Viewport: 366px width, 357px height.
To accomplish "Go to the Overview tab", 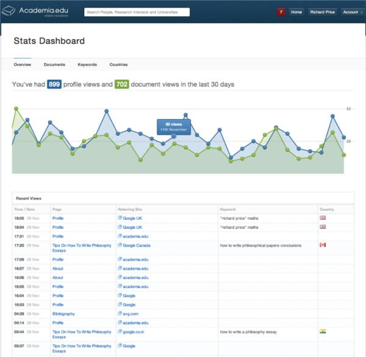I will (x=23, y=64).
